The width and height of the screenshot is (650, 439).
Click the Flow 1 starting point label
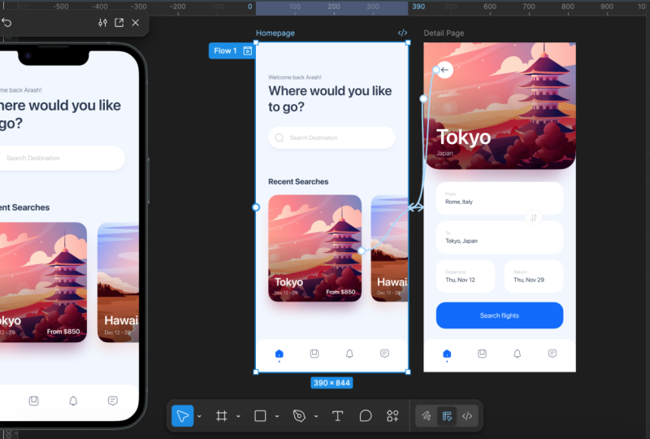point(225,50)
